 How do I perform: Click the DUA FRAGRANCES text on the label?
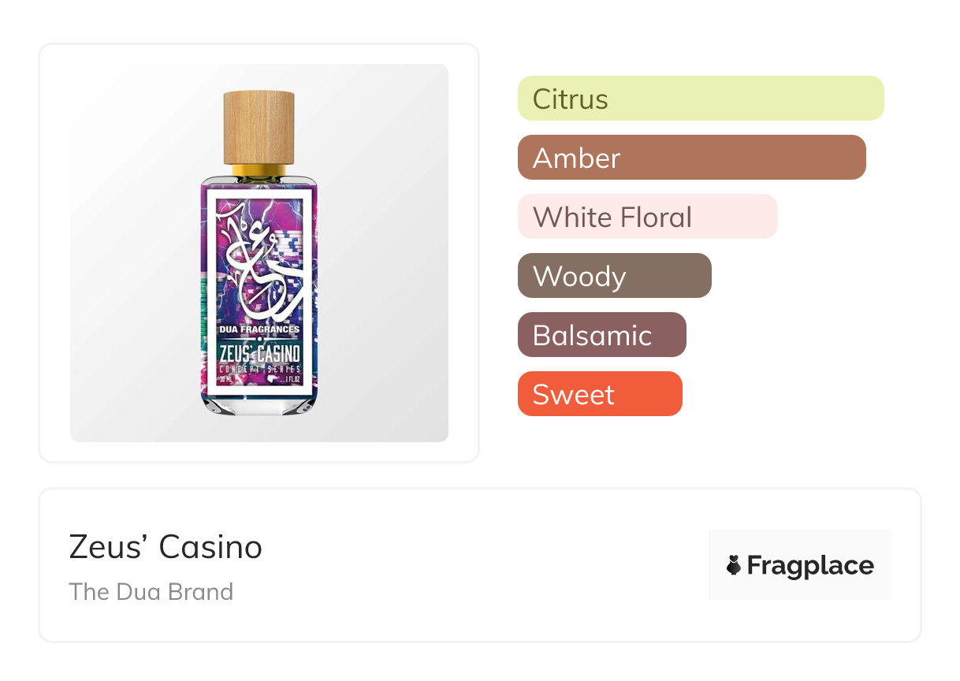259,328
